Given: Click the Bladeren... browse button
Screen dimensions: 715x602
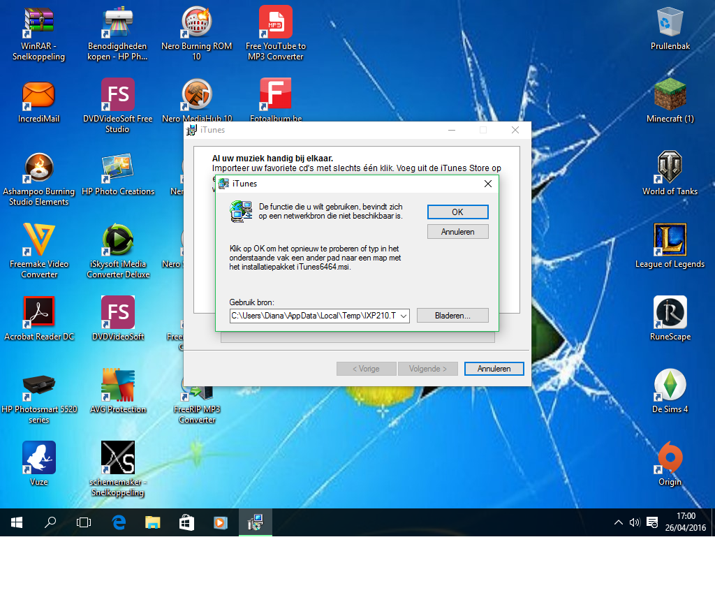Looking at the screenshot, I should coord(452,316).
